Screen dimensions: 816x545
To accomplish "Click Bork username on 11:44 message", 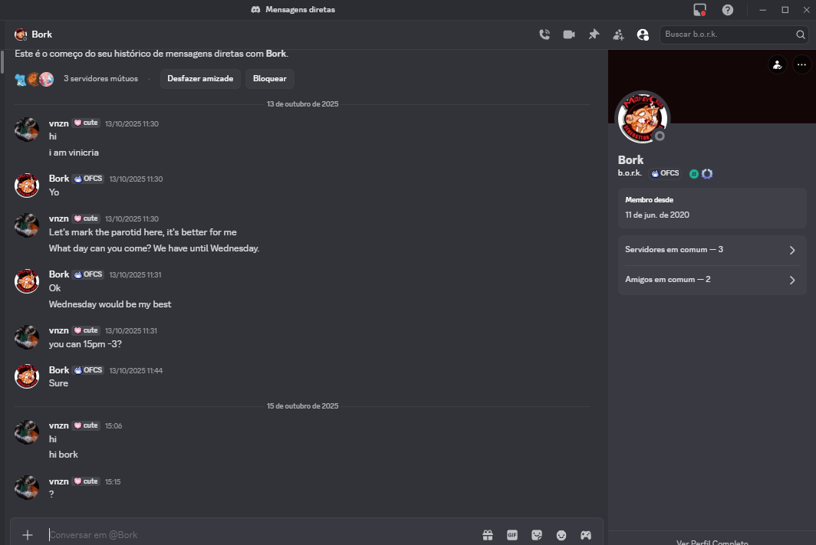I will click(59, 369).
